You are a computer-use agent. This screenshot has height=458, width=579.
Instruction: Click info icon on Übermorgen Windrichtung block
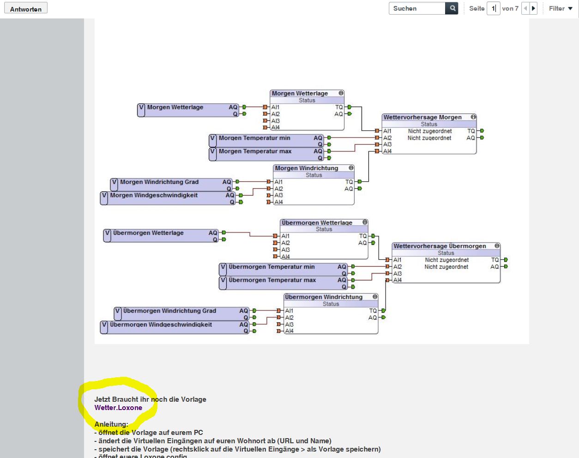point(375,297)
